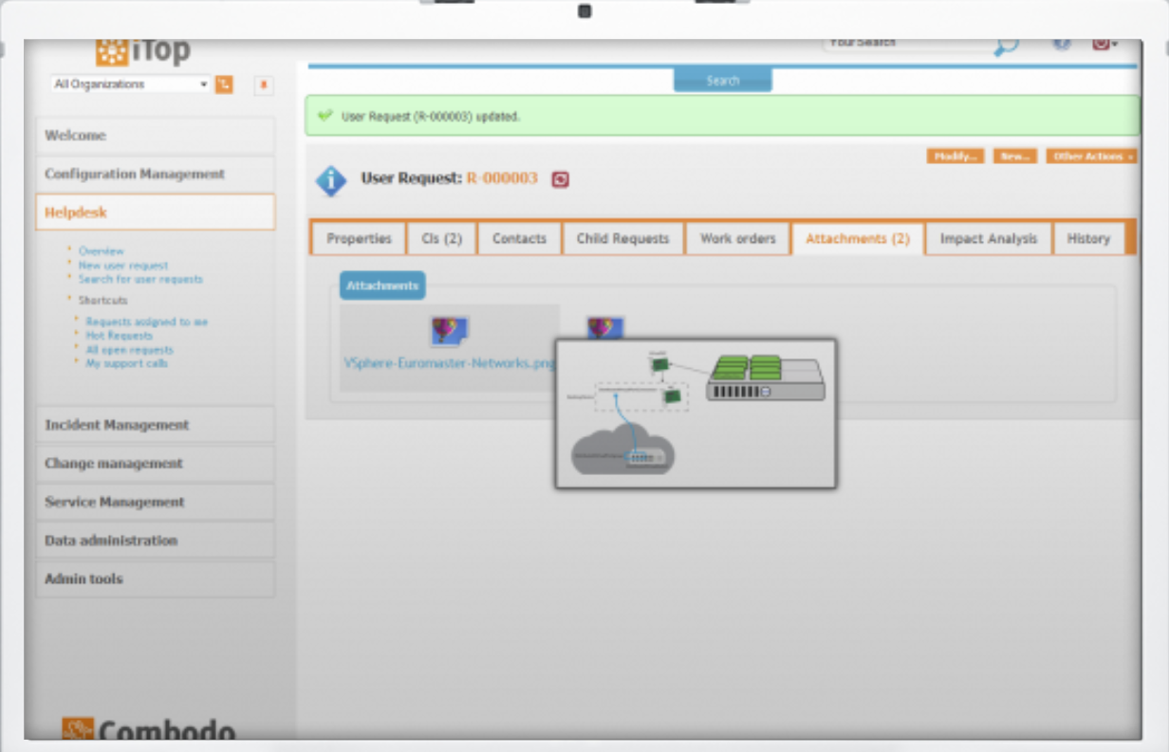Open the Change management sidebar section
Viewport: 1169px width, 752px height.
[x=114, y=463]
